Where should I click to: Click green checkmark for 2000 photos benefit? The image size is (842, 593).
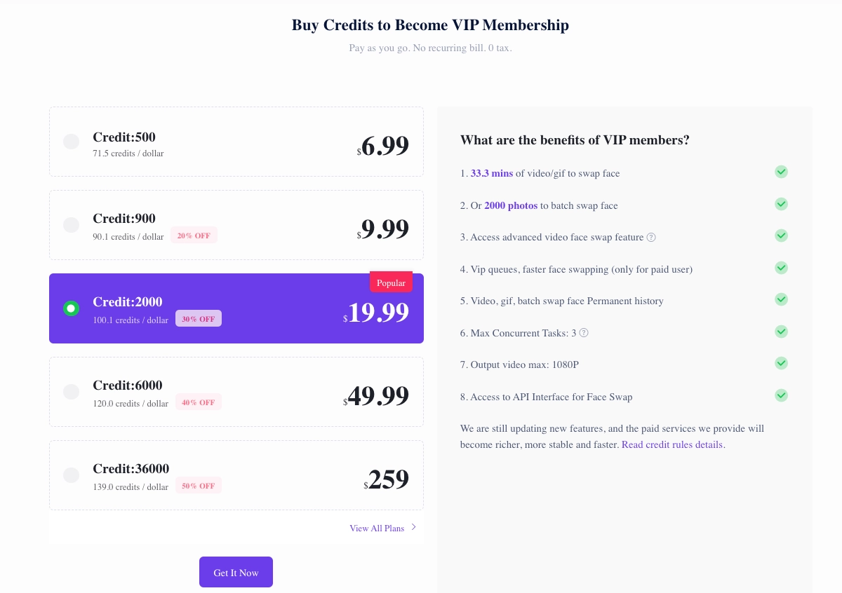(x=781, y=204)
